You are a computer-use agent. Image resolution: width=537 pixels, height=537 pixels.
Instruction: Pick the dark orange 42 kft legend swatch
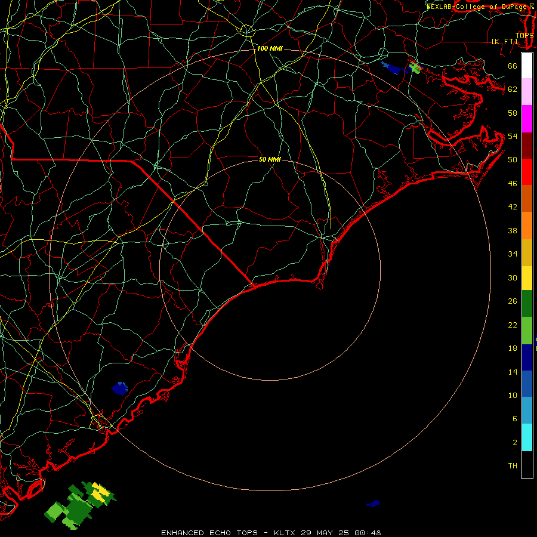527,198
